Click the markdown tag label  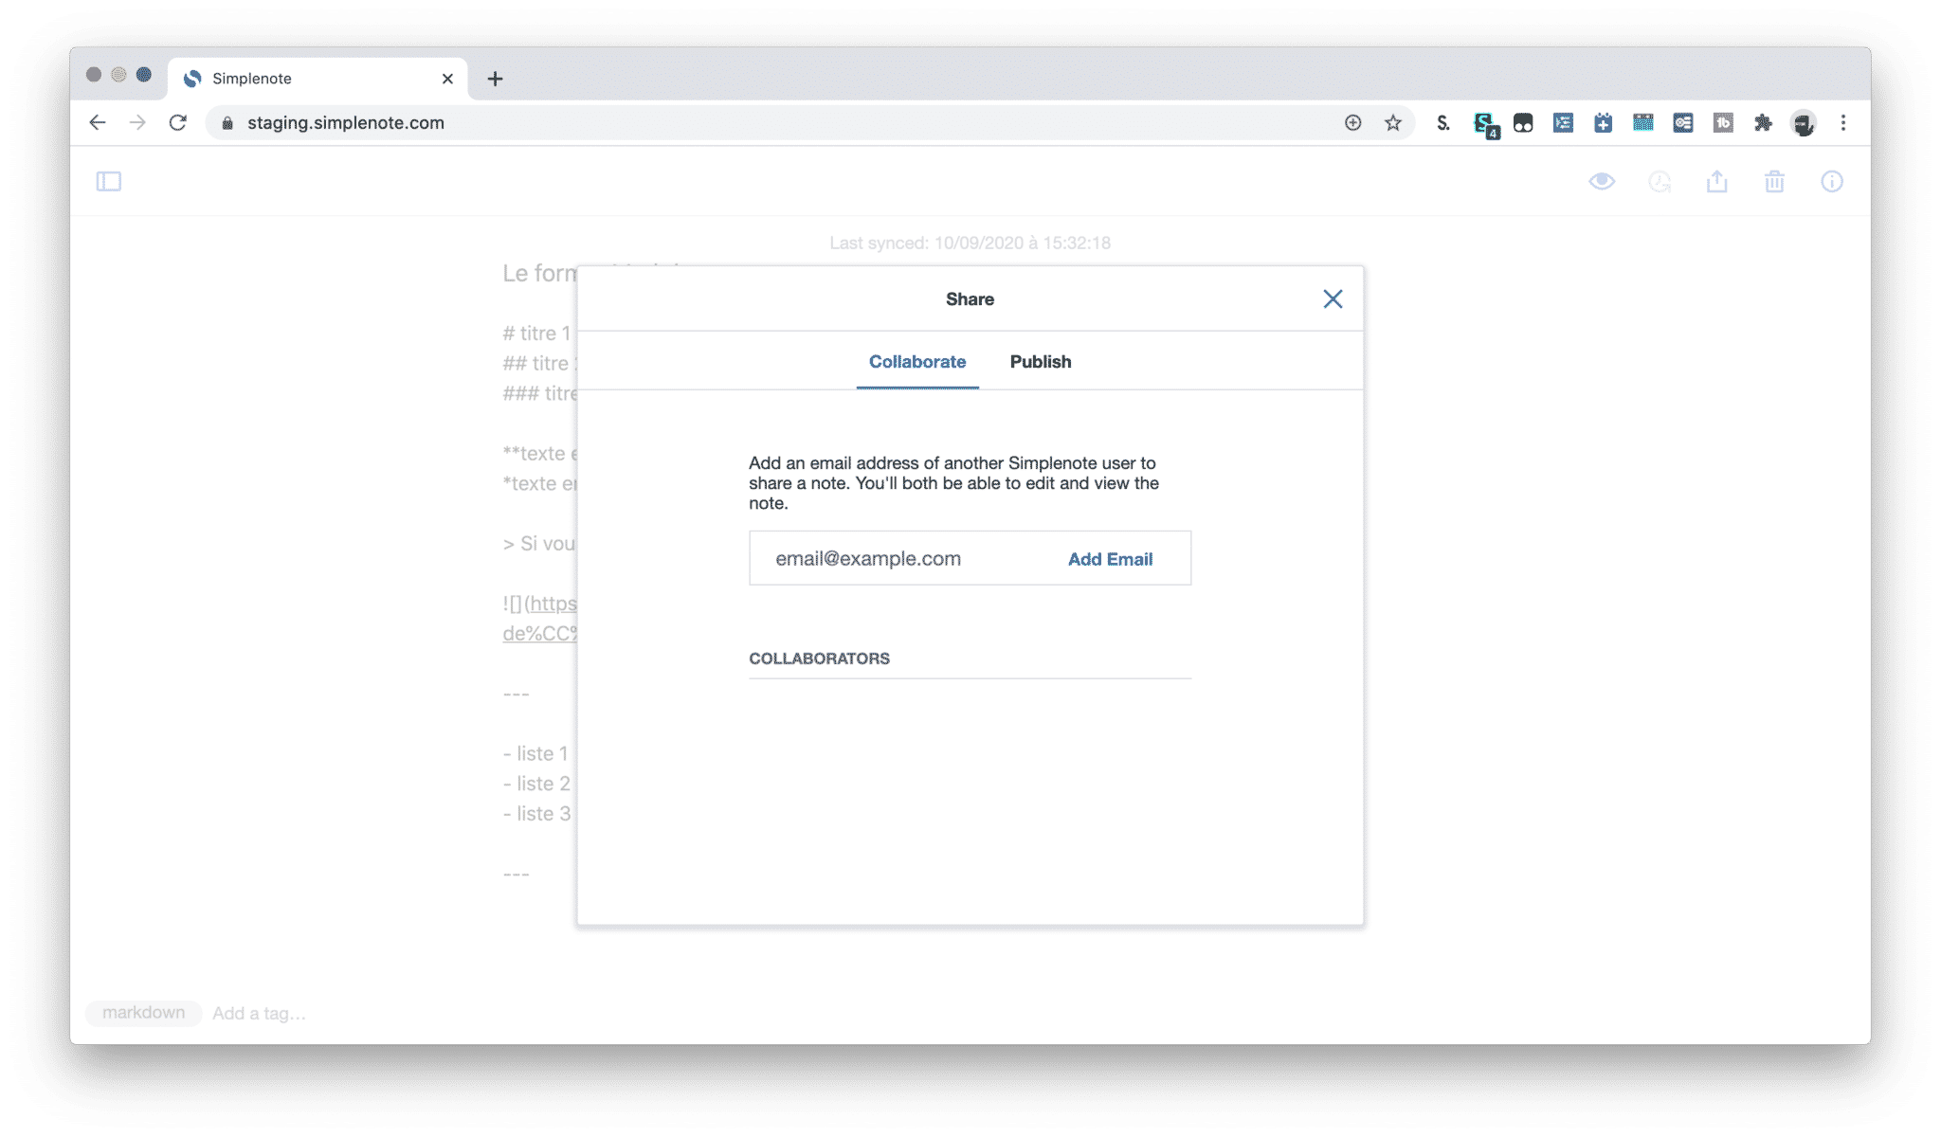(142, 1013)
